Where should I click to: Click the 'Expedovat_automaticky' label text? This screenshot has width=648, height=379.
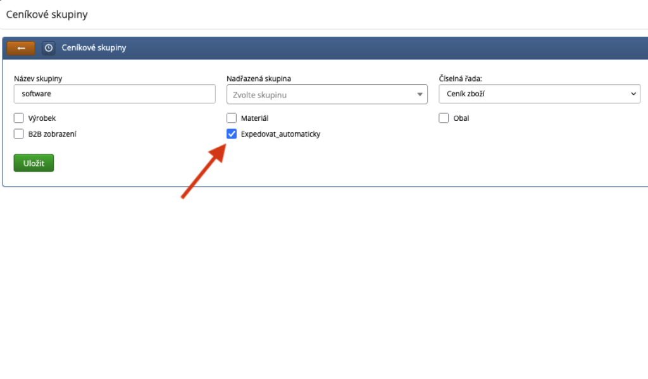[280, 134]
